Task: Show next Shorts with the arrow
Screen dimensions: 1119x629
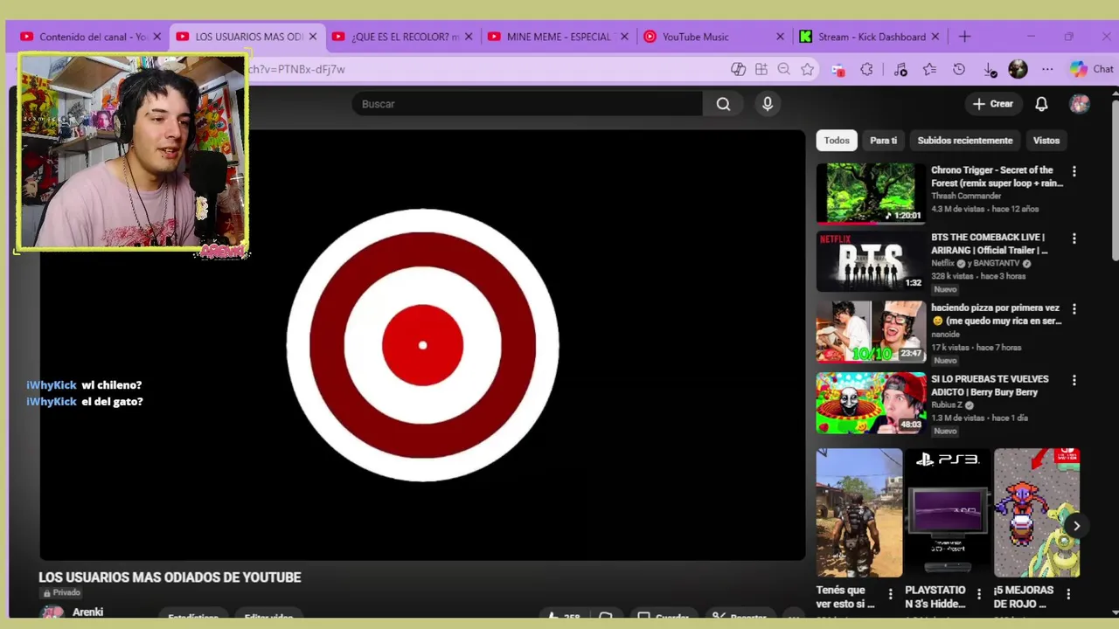Action: 1076,526
